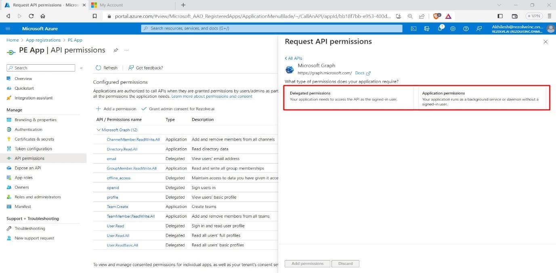Grant admin consent for Rezolve.ai
556x273 pixels.
coord(178,109)
